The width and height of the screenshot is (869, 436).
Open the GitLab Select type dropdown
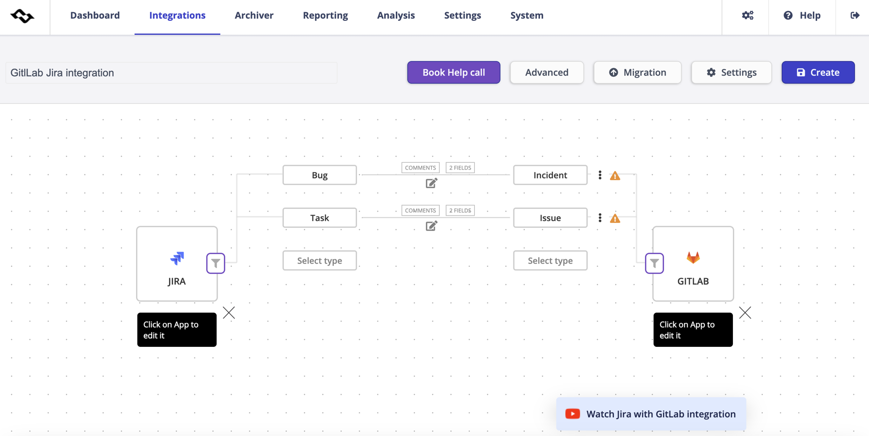(x=550, y=261)
